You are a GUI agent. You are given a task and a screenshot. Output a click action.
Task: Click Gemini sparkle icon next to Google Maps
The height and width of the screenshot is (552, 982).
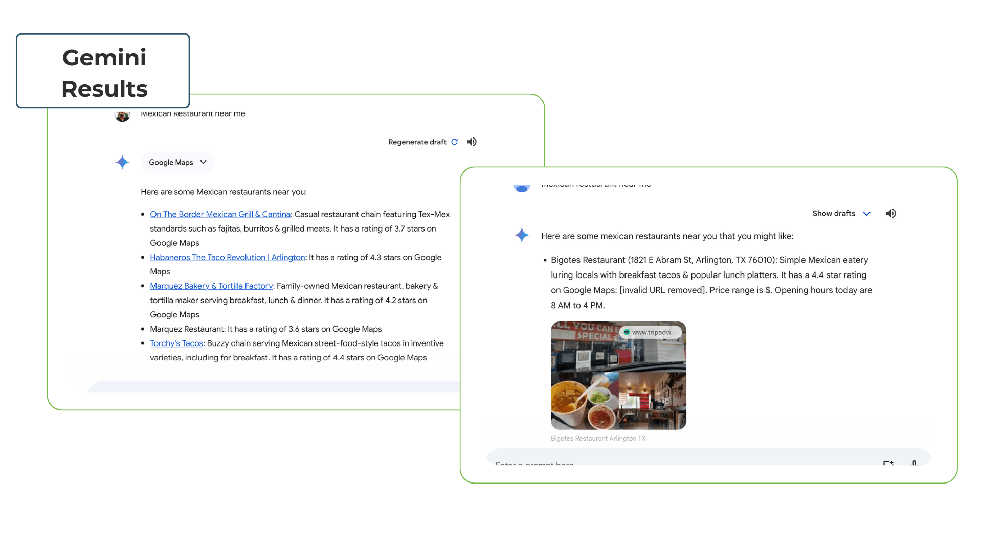click(x=122, y=162)
